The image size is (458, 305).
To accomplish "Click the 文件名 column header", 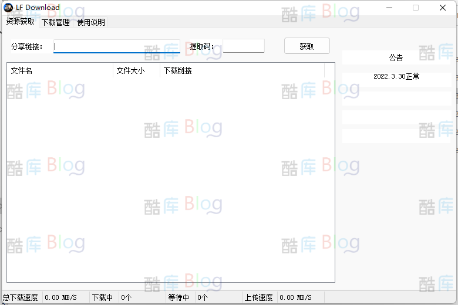I will (x=60, y=70).
